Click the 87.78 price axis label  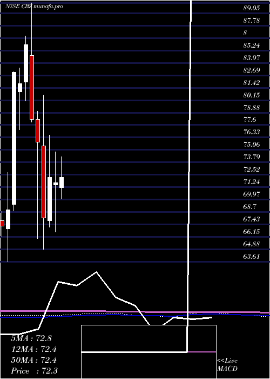252,21
